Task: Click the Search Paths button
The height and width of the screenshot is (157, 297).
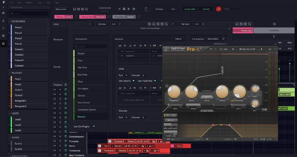Action: 212,39
